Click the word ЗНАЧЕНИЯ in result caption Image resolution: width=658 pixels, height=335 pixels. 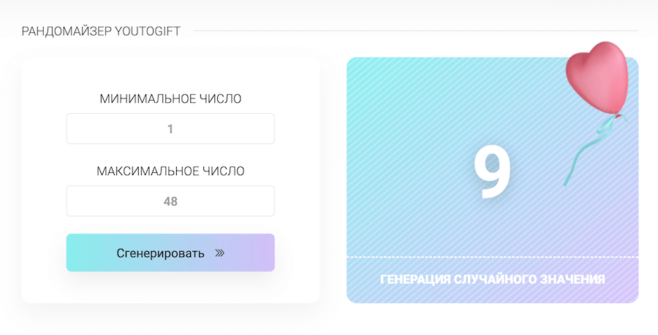pos(575,280)
